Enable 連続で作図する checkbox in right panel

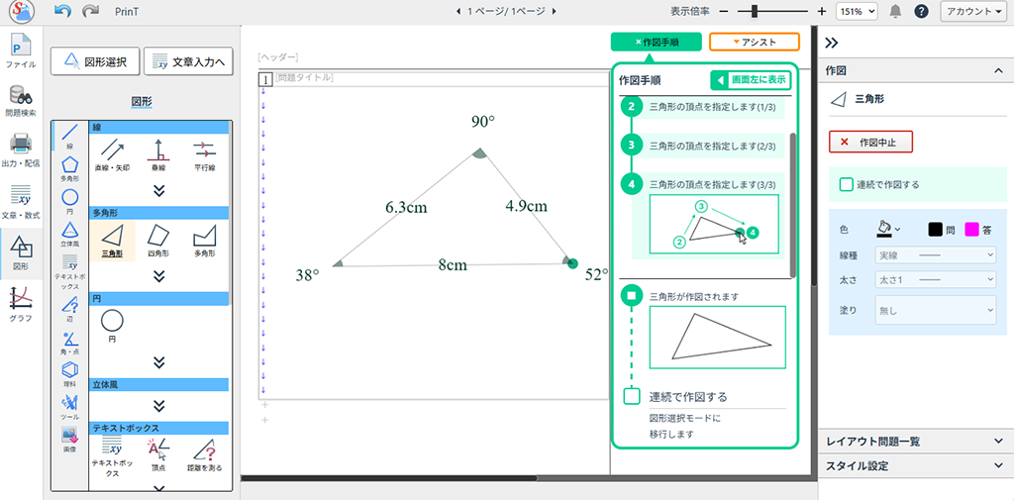click(847, 184)
